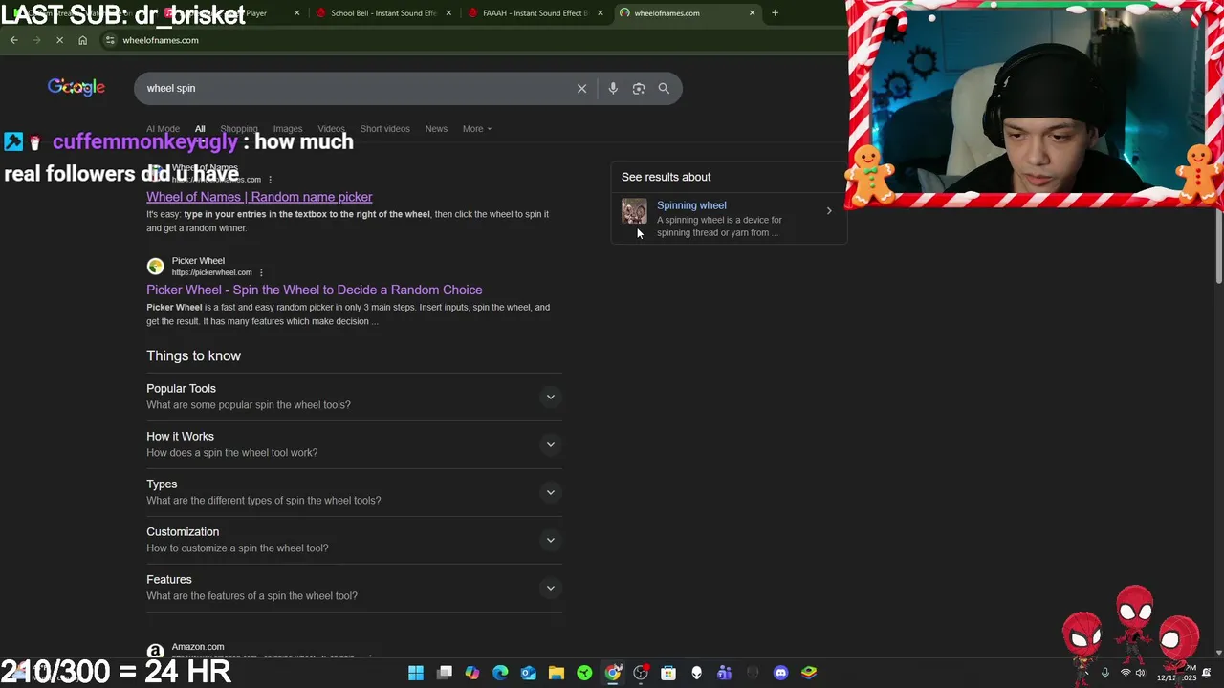
Task: Open Microsoft Store from taskbar
Action: 668,673
